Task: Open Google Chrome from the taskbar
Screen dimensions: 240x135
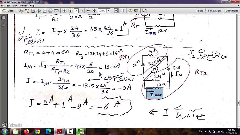Action: coord(37,131)
